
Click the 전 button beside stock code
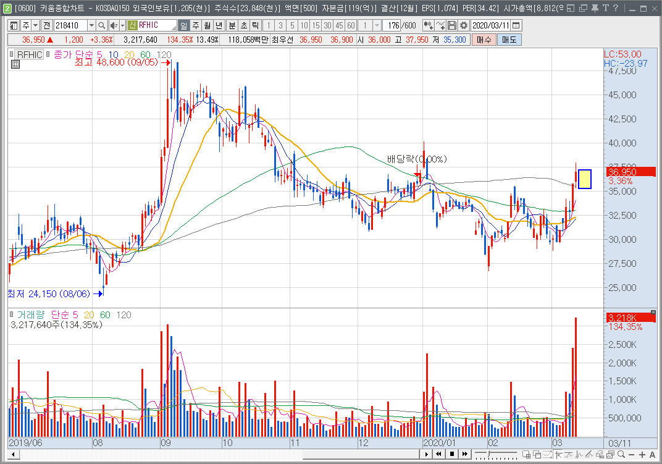[x=46, y=26]
